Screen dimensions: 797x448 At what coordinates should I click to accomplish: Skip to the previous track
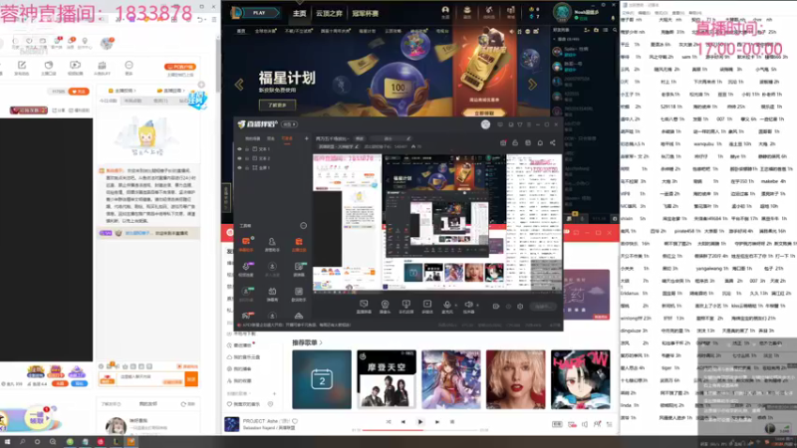tap(403, 421)
